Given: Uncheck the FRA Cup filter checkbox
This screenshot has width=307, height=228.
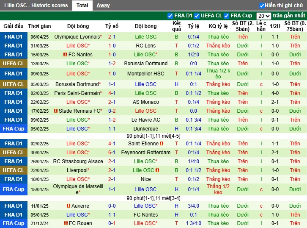Looking at the screenshot, I should pos(227,16).
